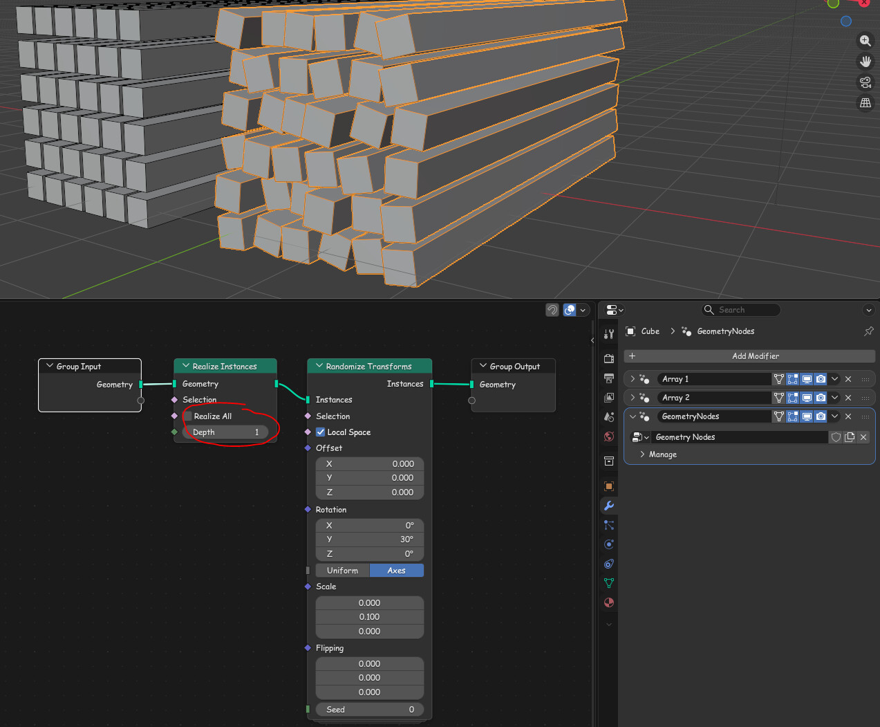Toggle render visibility for GeometryNodes modifier
The image size is (880, 727).
point(821,416)
